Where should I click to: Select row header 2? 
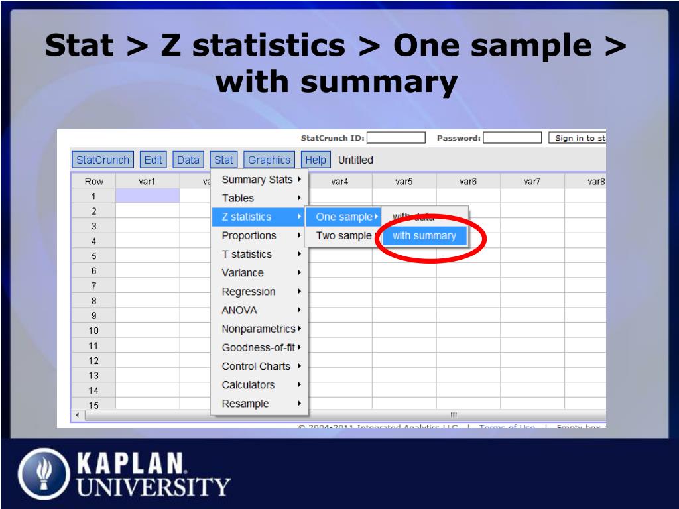[93, 211]
